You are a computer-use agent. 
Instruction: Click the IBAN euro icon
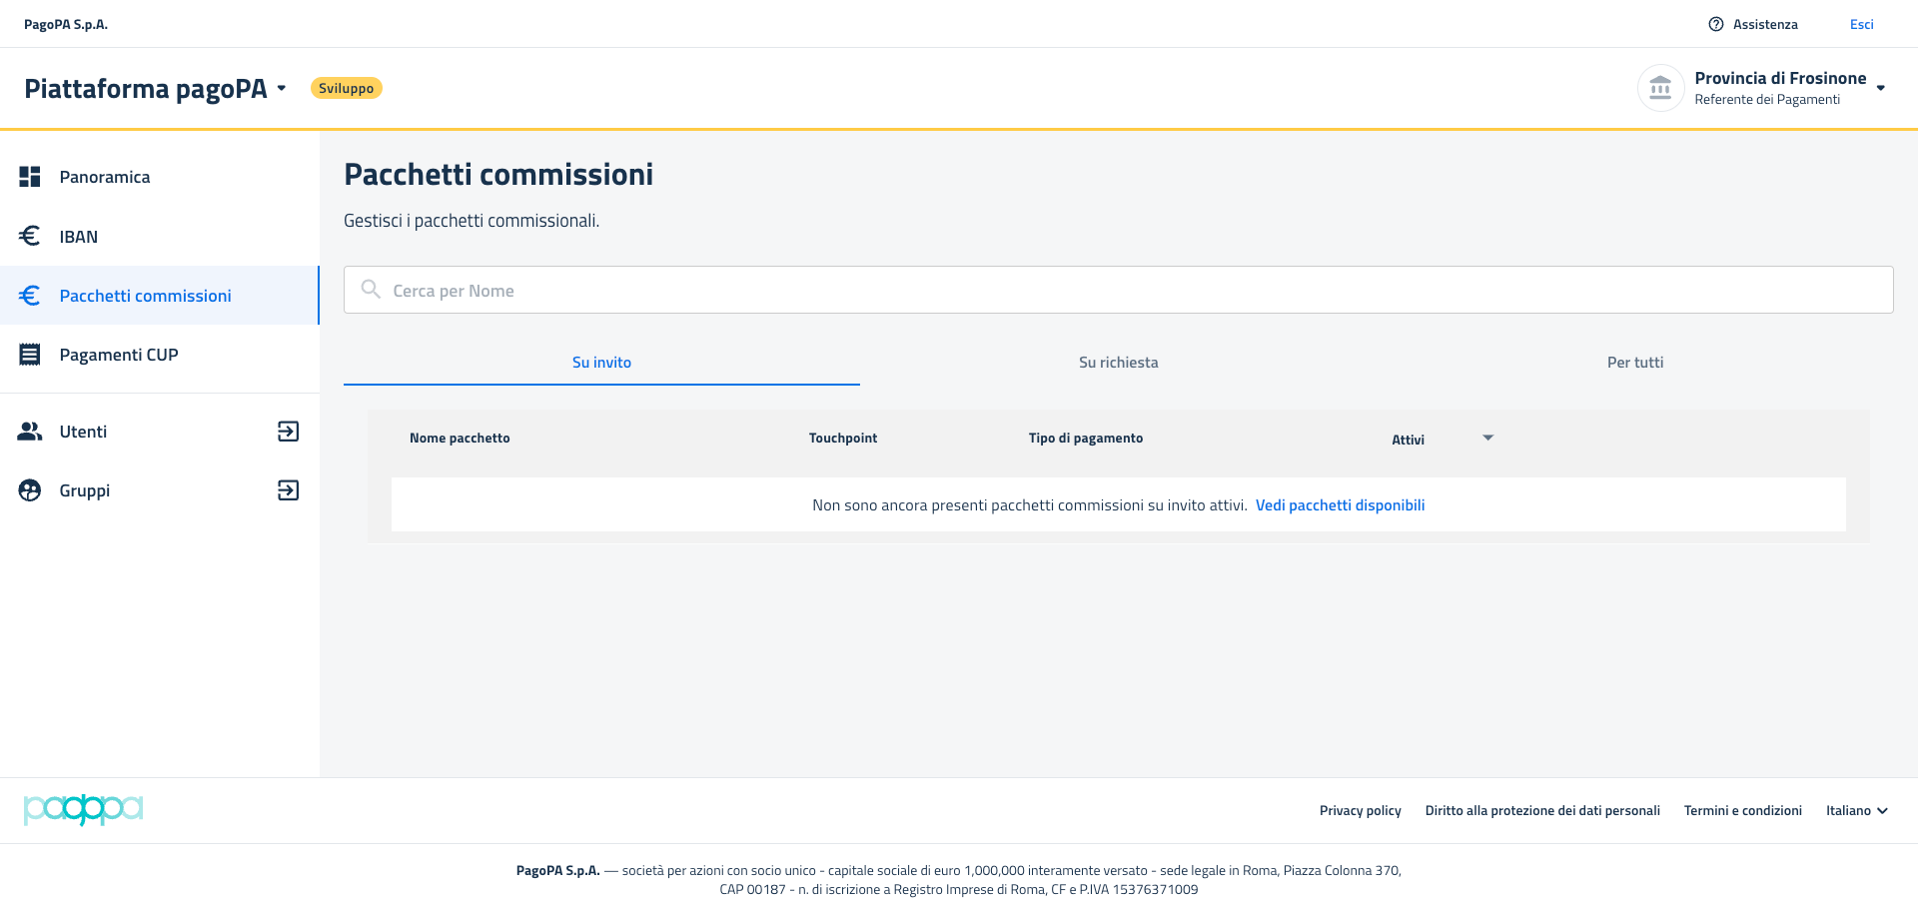30,236
